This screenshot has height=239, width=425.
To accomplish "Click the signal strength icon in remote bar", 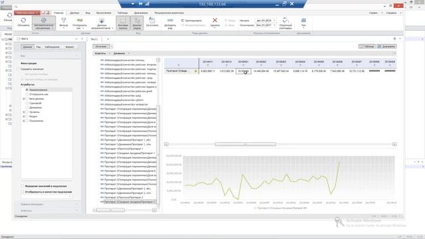I will click(x=147, y=4).
